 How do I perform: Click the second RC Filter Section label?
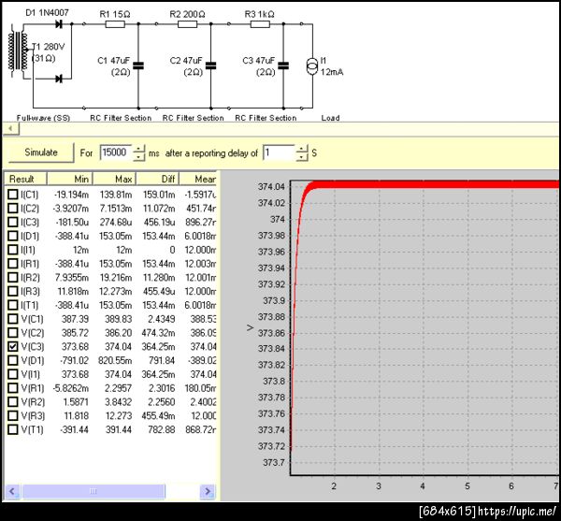(194, 118)
